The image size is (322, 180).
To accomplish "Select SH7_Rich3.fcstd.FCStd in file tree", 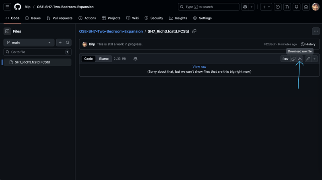I will (x=37, y=62).
